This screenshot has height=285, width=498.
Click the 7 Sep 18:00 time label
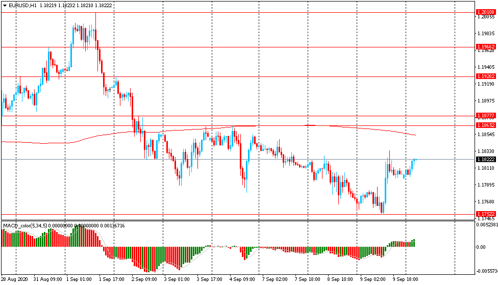pos(308,279)
